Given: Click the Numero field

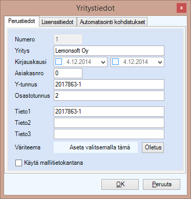Looking at the screenshot, I should [68, 39].
